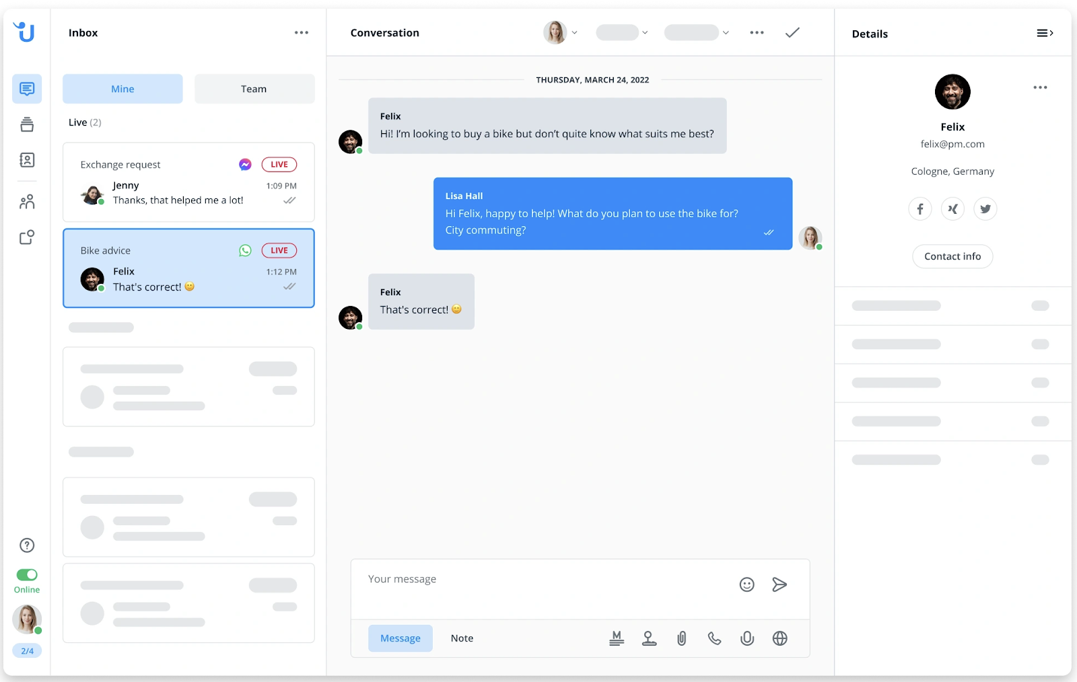Viewport: 1077px width, 682px height.
Task: Mark the conversation as done with checkmark
Action: [x=792, y=32]
